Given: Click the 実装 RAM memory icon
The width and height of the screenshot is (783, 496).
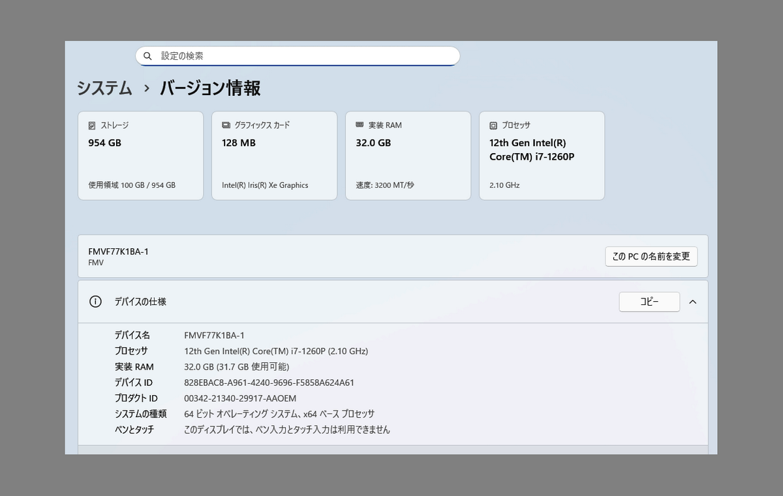Looking at the screenshot, I should (360, 124).
